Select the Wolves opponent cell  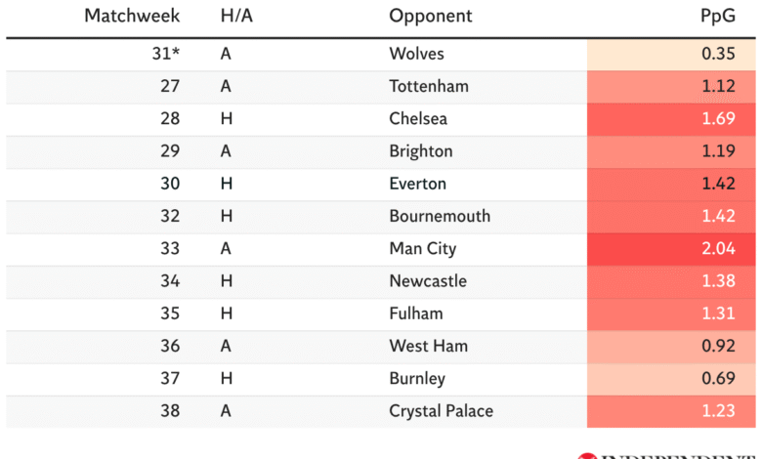coord(416,54)
